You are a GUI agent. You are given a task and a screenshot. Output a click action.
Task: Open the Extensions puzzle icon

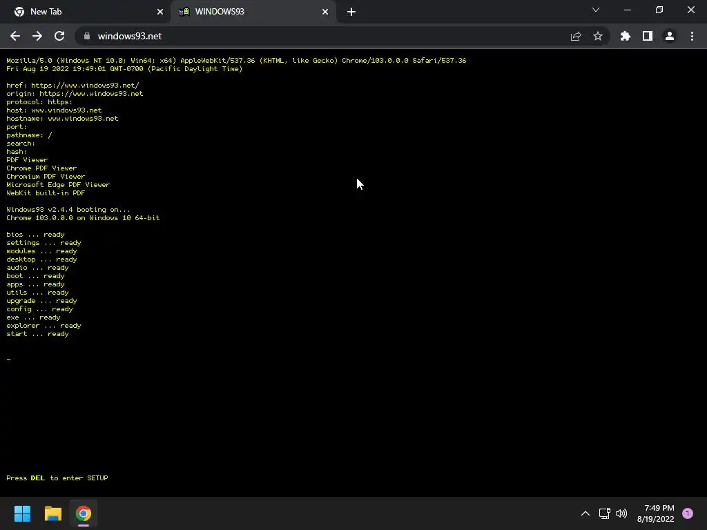click(626, 36)
